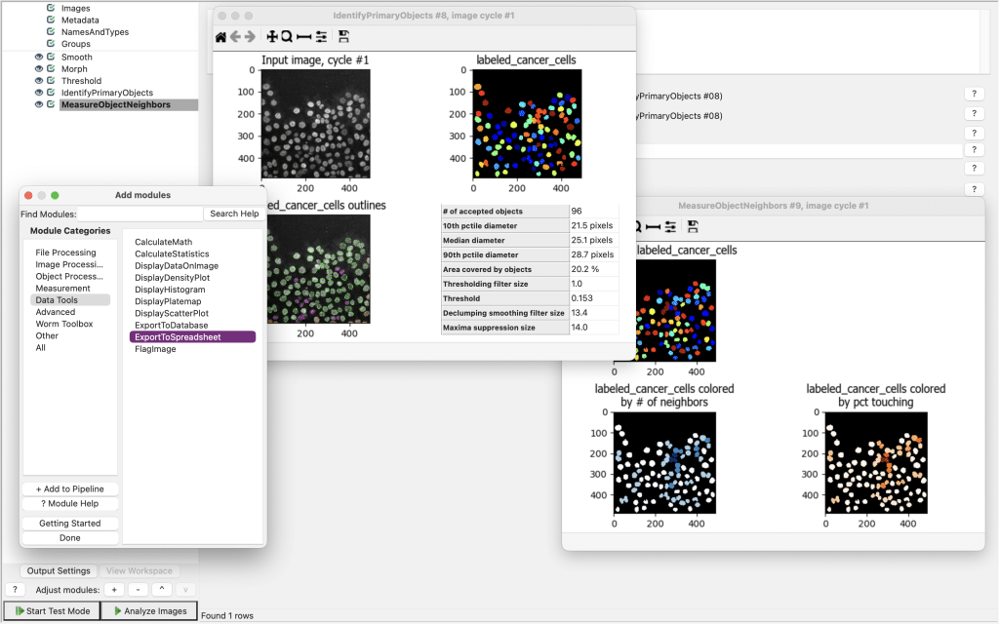The height and width of the screenshot is (624, 999).
Task: Click the measure length tool in IdentifyPrimaryObjects toolbar
Action: tap(303, 37)
